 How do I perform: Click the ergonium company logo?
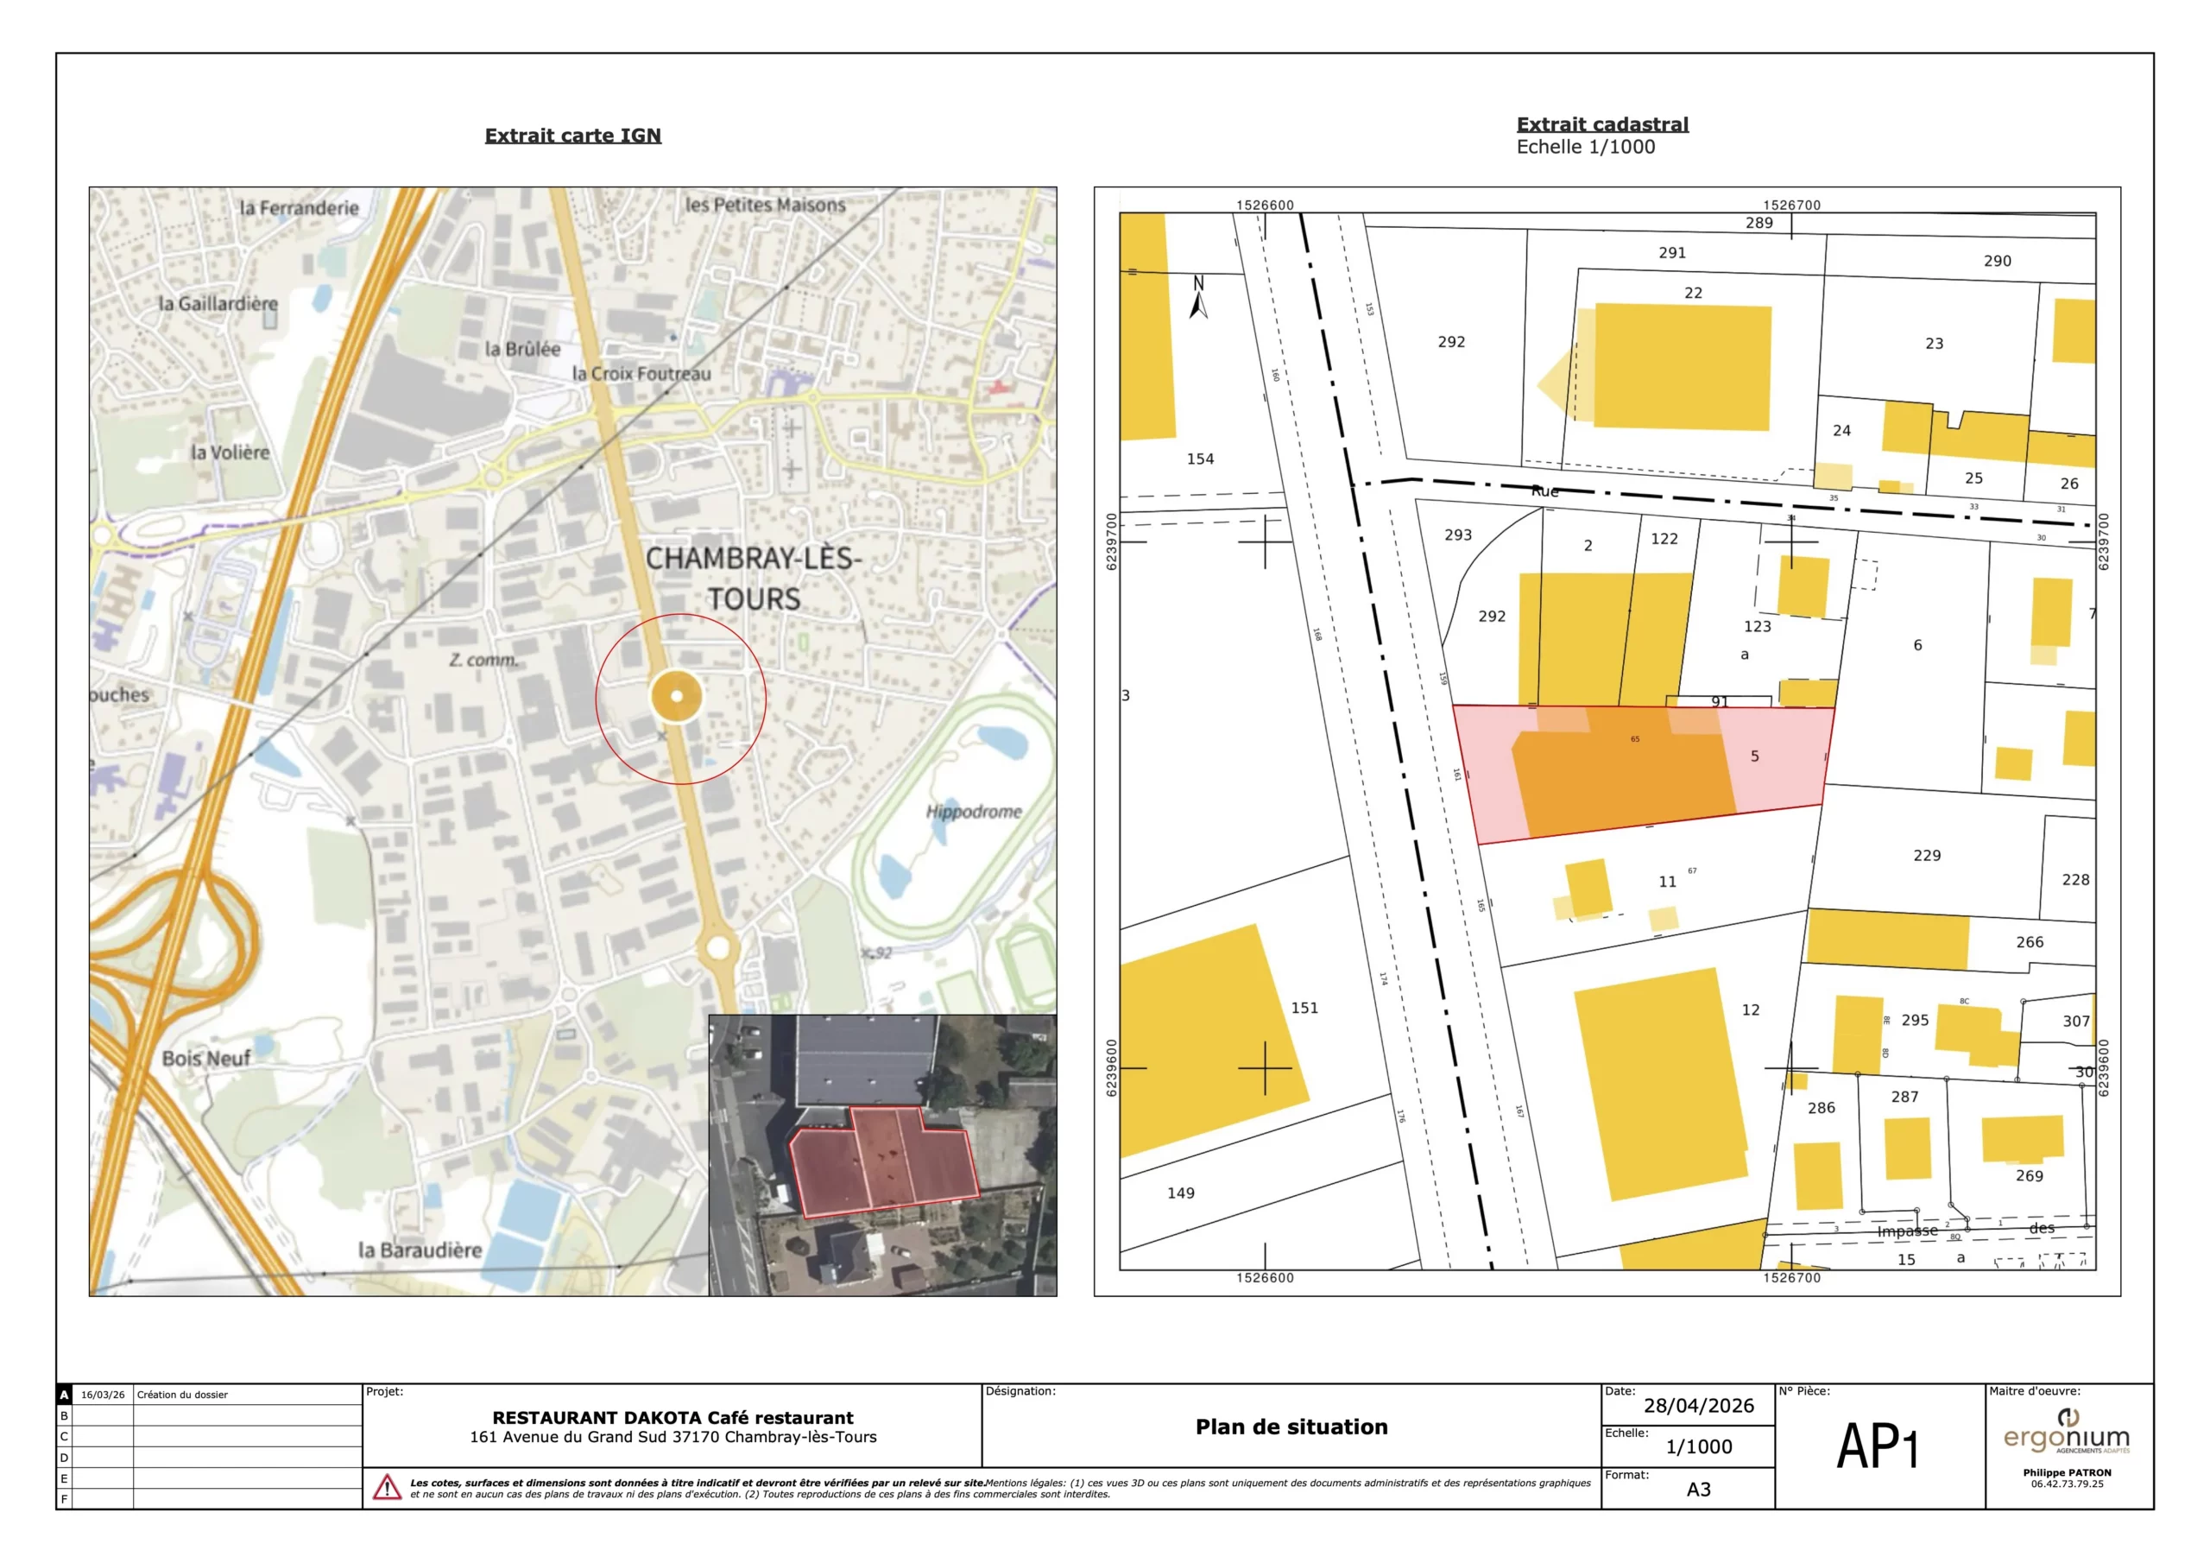coord(2067,1432)
